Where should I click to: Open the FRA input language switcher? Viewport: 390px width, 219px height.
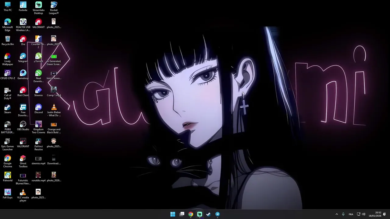tap(351, 214)
